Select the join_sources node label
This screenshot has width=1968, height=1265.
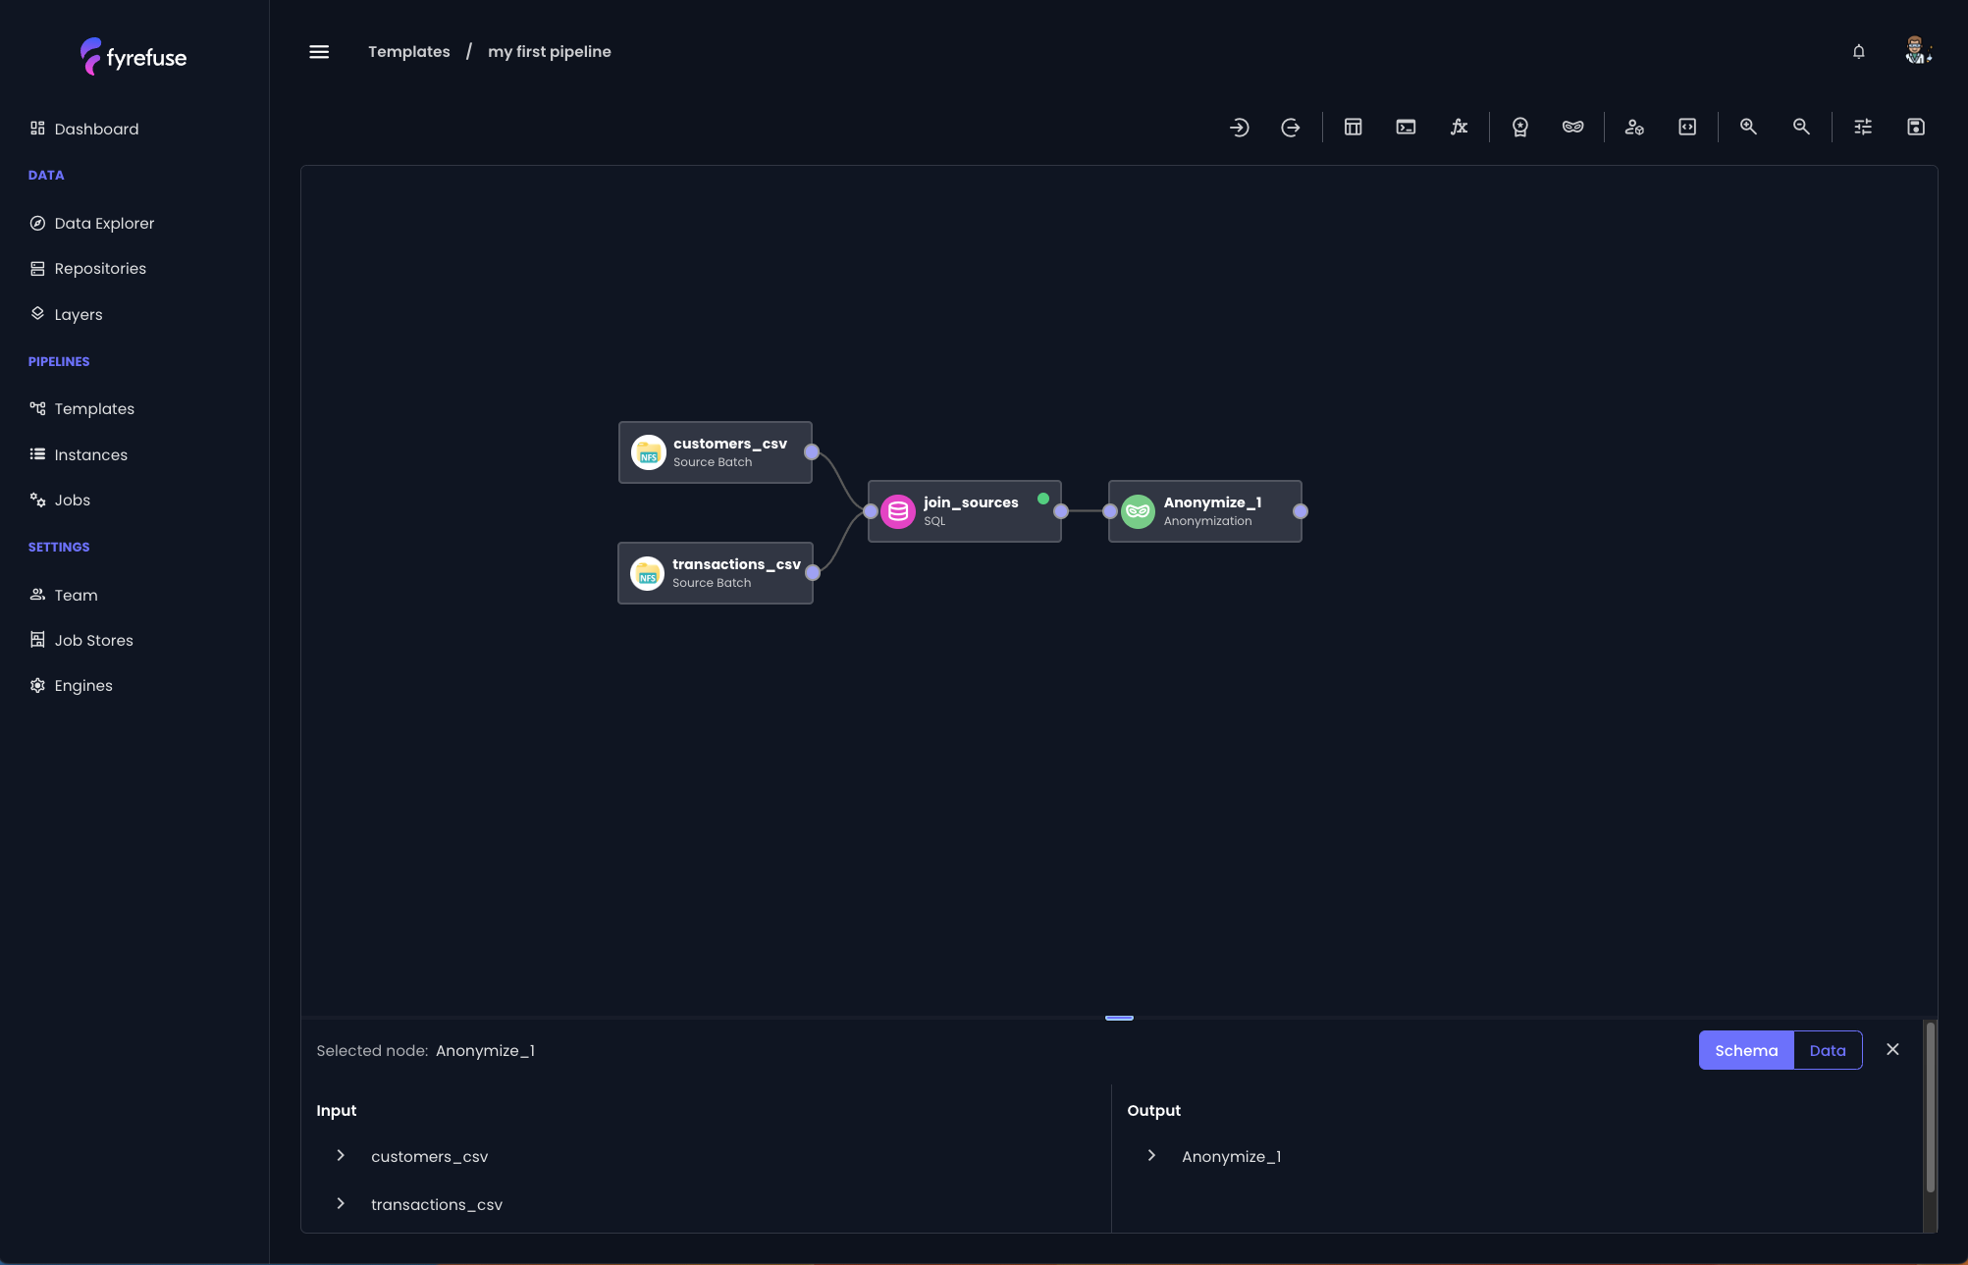(x=971, y=502)
